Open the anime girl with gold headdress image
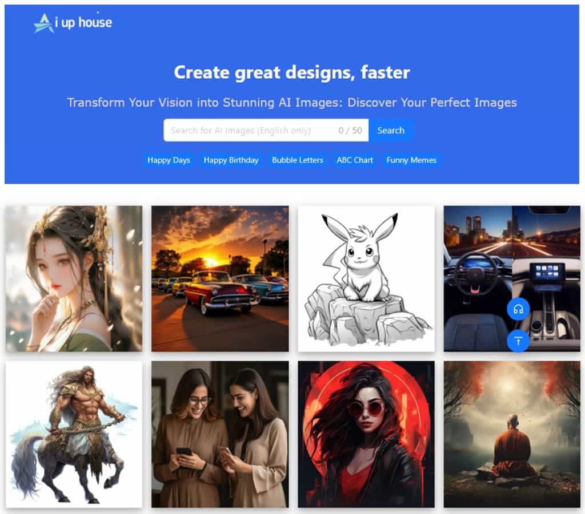Screen dimensions: 585x514 [74, 278]
